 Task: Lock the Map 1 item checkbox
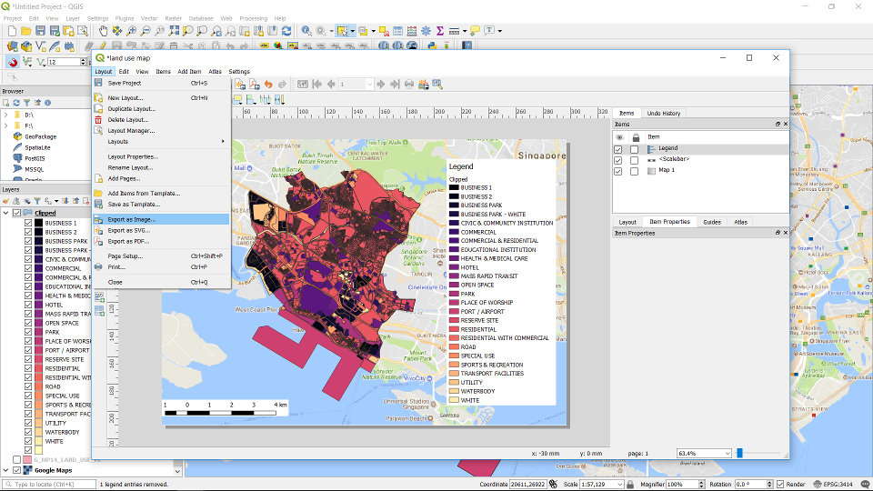coord(634,171)
